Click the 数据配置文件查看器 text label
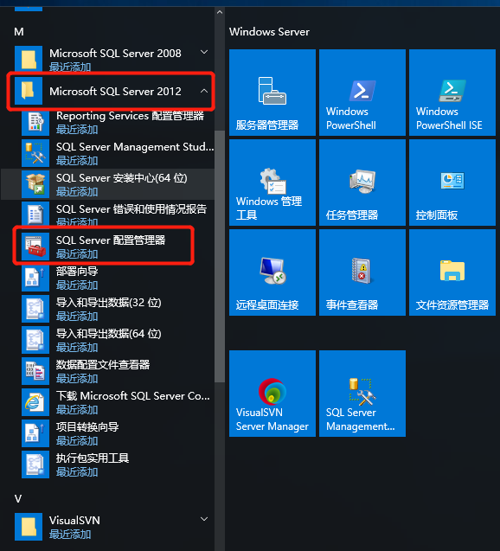The image size is (500, 551). coord(103,365)
